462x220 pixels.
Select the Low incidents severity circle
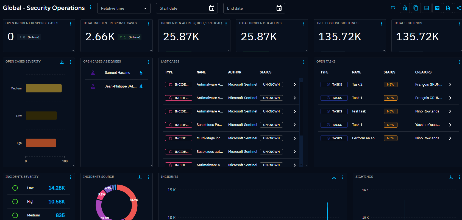pos(15,188)
